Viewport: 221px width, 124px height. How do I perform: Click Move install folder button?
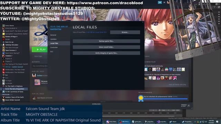pos(106,47)
